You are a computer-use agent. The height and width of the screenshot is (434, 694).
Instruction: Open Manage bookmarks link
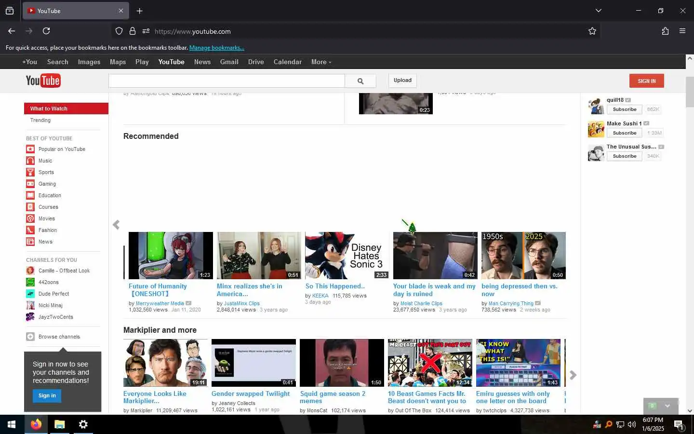(217, 48)
